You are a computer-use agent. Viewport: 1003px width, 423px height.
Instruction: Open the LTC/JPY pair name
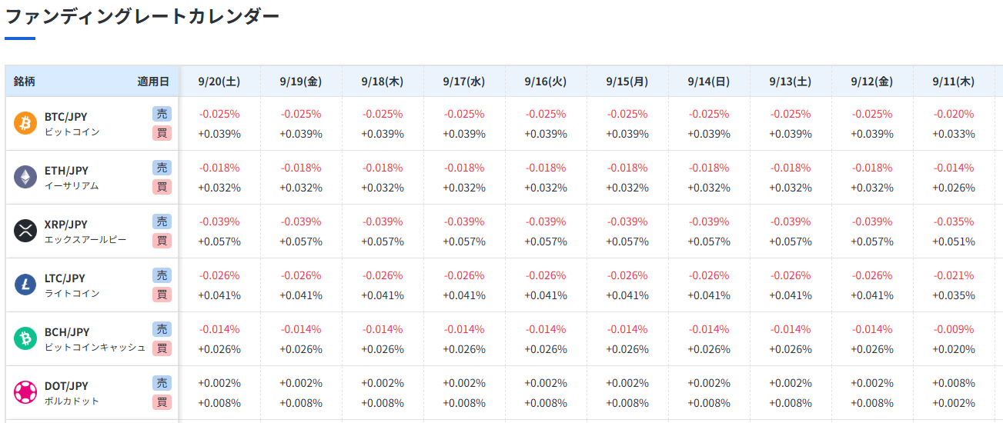[x=65, y=278]
